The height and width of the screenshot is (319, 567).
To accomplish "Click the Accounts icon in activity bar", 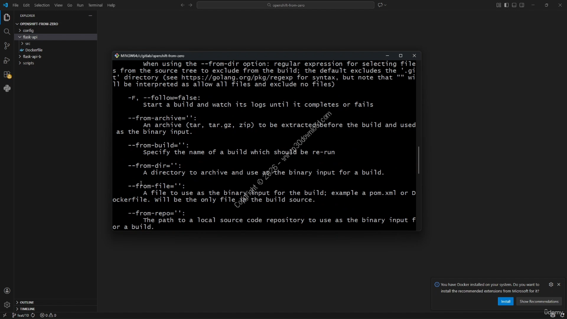I will click(7, 291).
